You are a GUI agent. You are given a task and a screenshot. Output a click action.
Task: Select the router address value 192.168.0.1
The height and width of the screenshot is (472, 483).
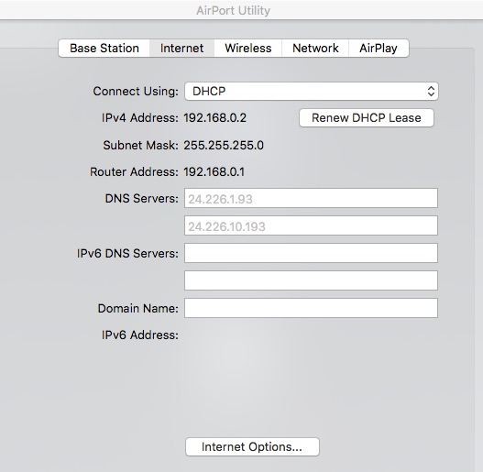pyautogui.click(x=214, y=172)
